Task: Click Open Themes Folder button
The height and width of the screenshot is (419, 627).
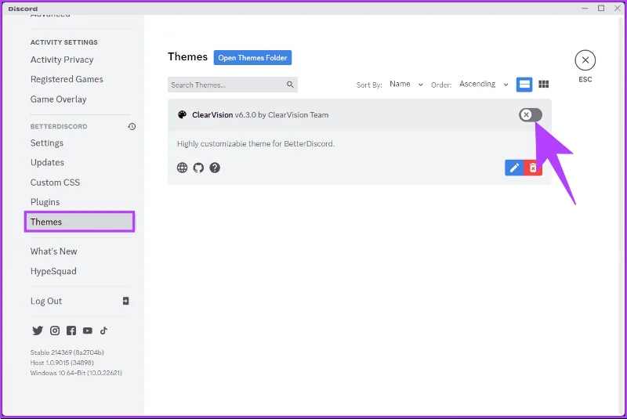Action: pyautogui.click(x=252, y=57)
